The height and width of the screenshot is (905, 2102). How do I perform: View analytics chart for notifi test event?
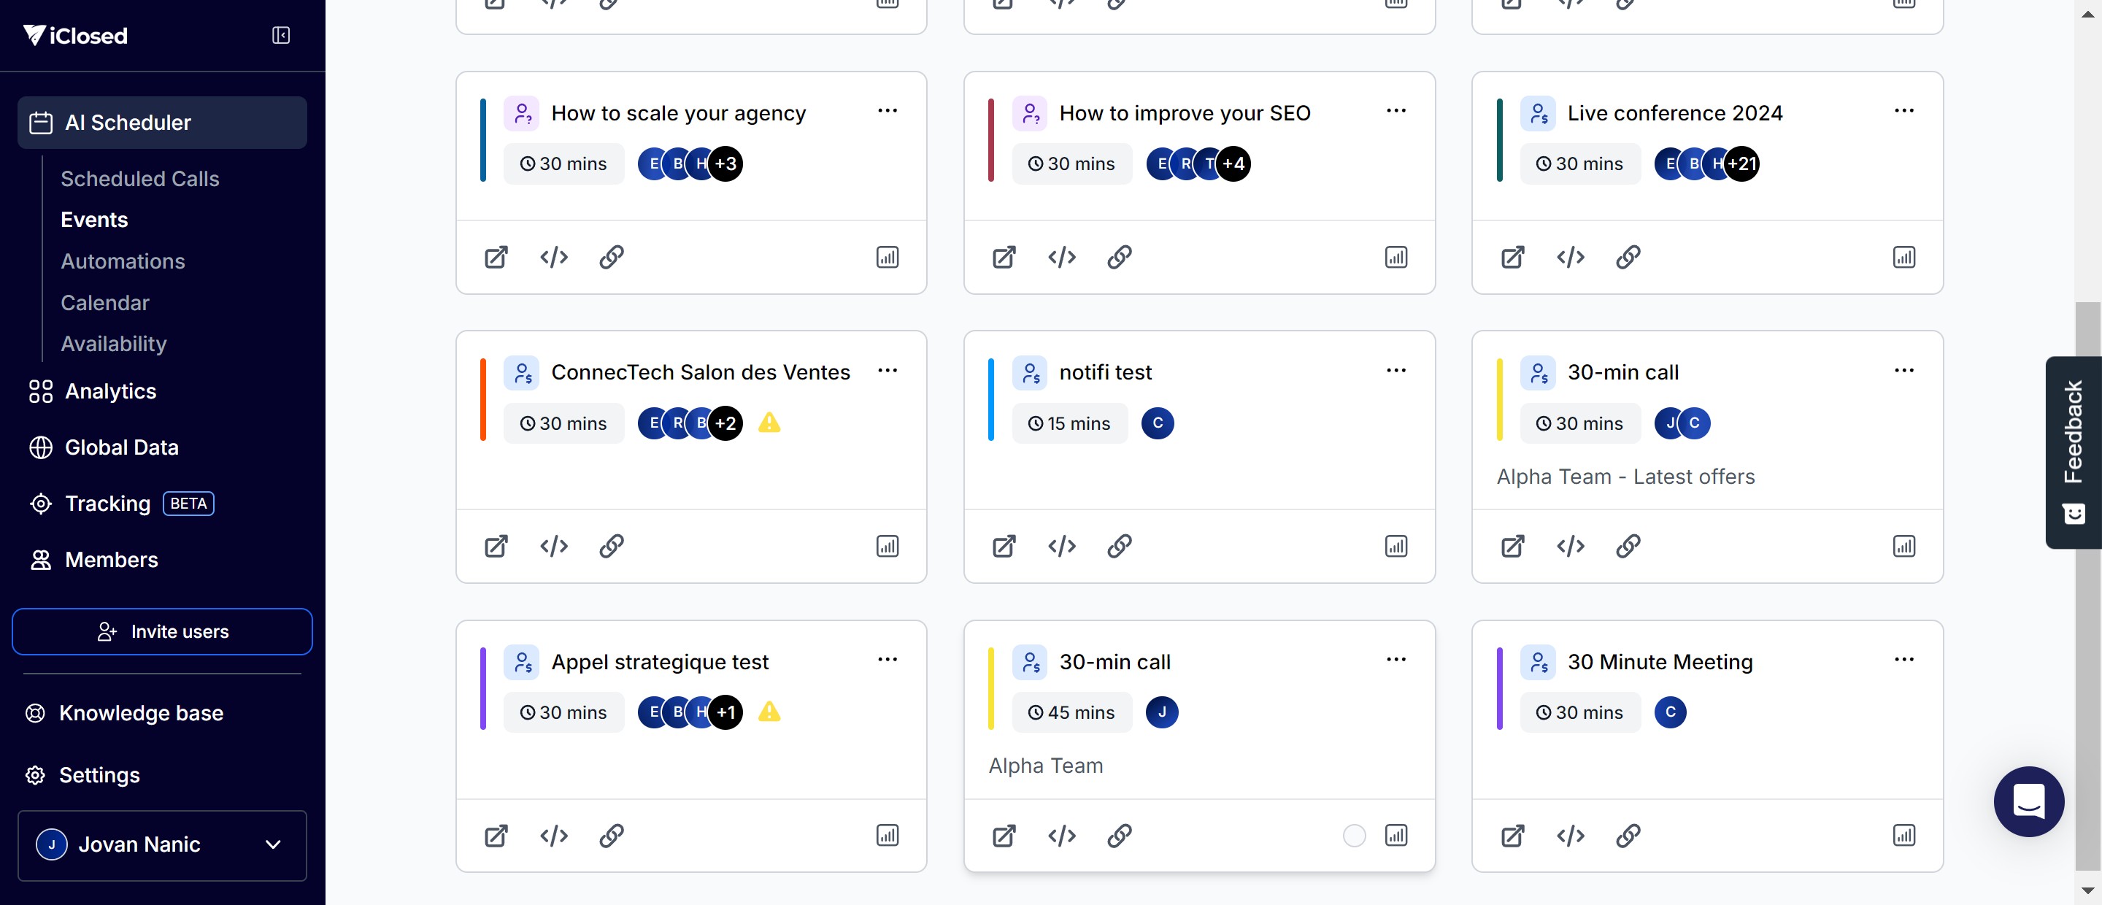(1395, 546)
